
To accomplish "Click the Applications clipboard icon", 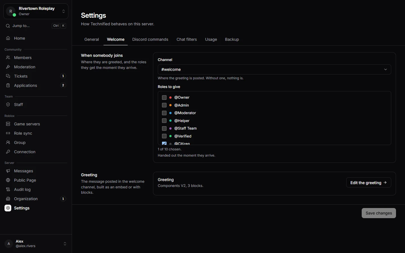I will click(8, 85).
